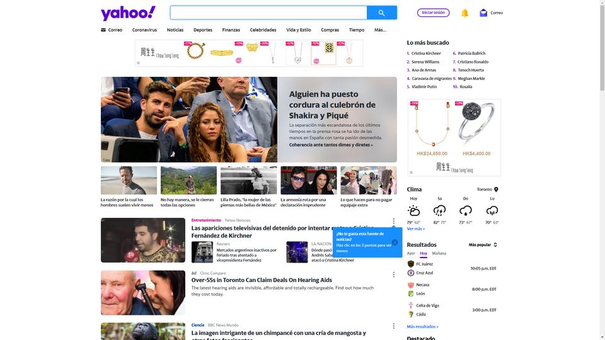Open trending search Serena Williams
Viewport: 605px width, 340px height.
click(x=425, y=62)
